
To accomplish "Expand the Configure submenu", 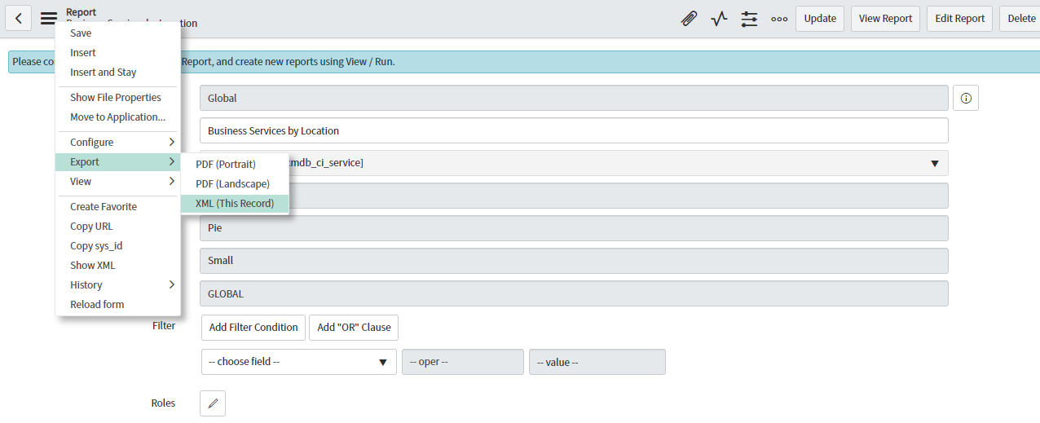I will [x=117, y=143].
